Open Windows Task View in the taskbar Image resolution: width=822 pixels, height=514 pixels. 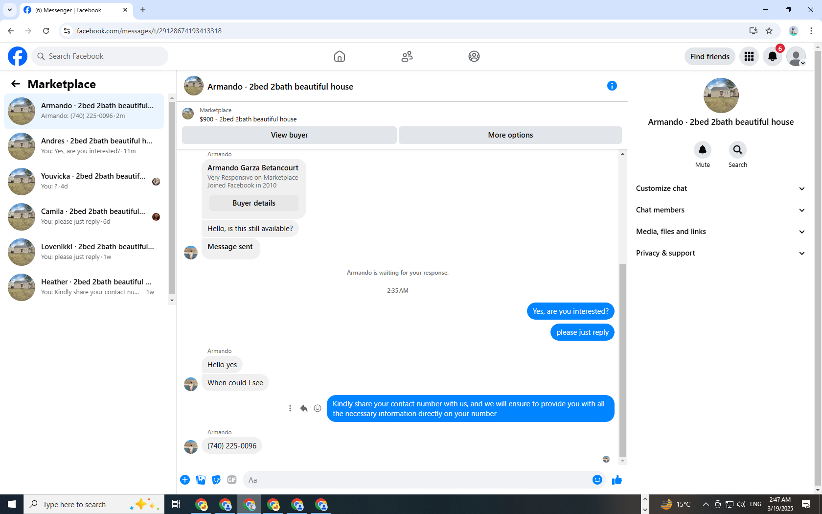[176, 504]
